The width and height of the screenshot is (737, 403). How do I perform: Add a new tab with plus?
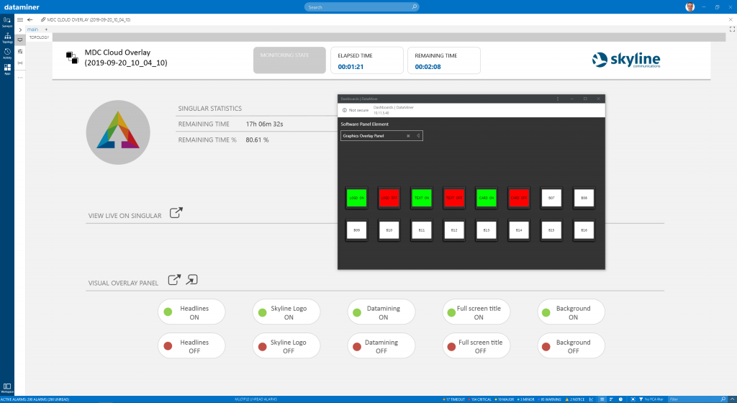pyautogui.click(x=46, y=30)
